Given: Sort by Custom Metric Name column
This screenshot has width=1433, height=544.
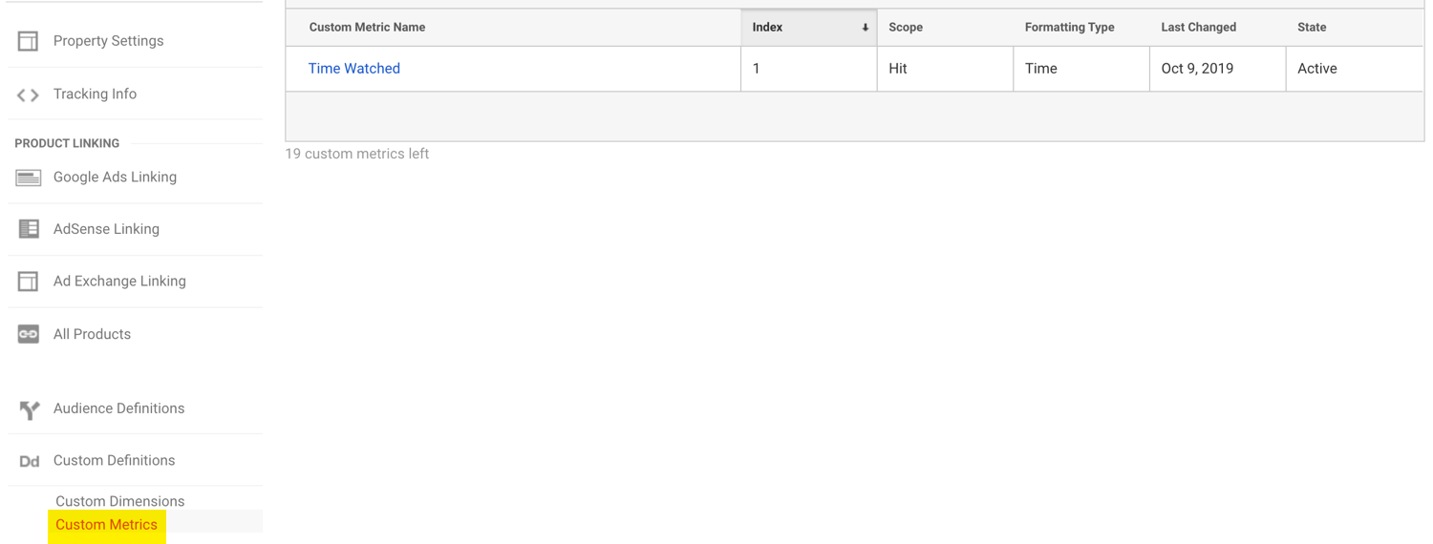Looking at the screenshot, I should pos(367,28).
